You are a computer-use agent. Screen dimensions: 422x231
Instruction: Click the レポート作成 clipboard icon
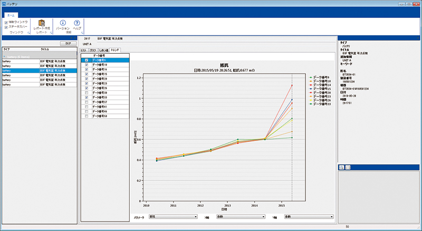coord(42,23)
